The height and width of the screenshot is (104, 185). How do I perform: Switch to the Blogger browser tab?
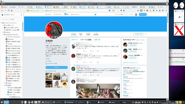point(5,7)
